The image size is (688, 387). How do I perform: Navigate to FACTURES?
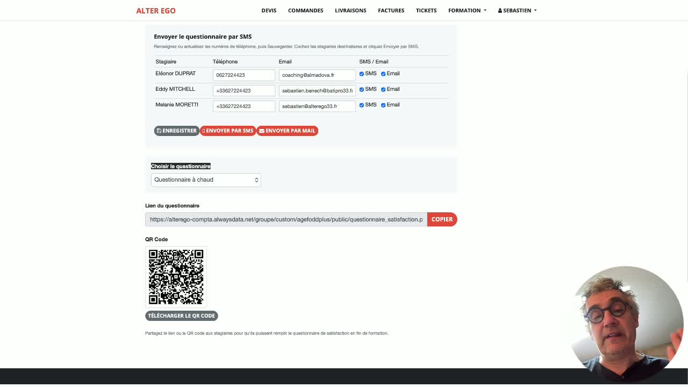tap(391, 10)
